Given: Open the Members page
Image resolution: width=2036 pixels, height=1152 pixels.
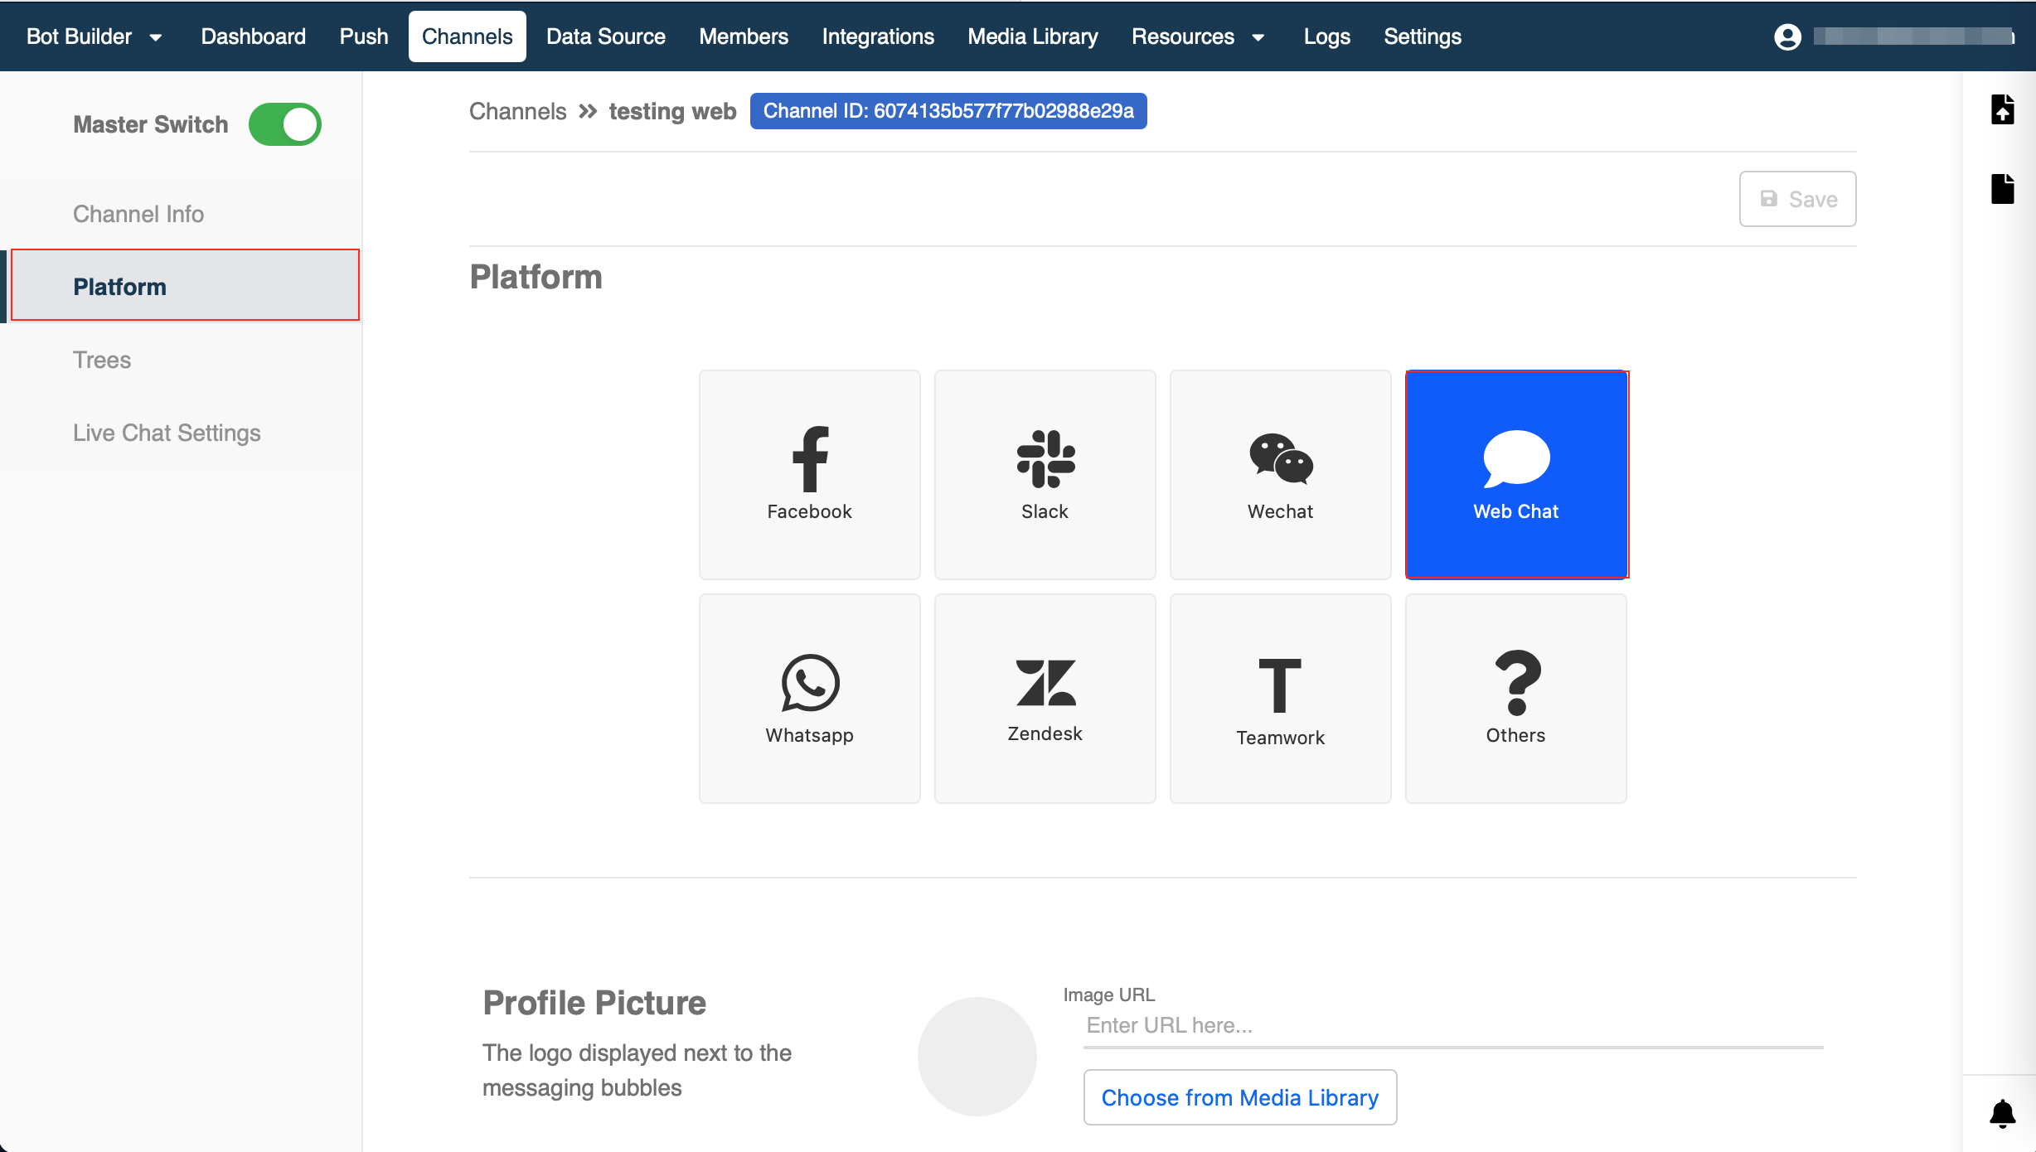Looking at the screenshot, I should (743, 36).
